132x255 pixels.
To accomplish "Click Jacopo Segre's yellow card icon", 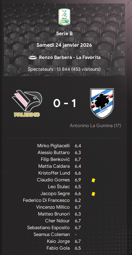I will [x=93, y=194].
